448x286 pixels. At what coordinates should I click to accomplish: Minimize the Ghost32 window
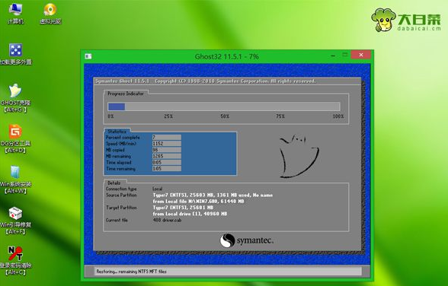pos(333,55)
